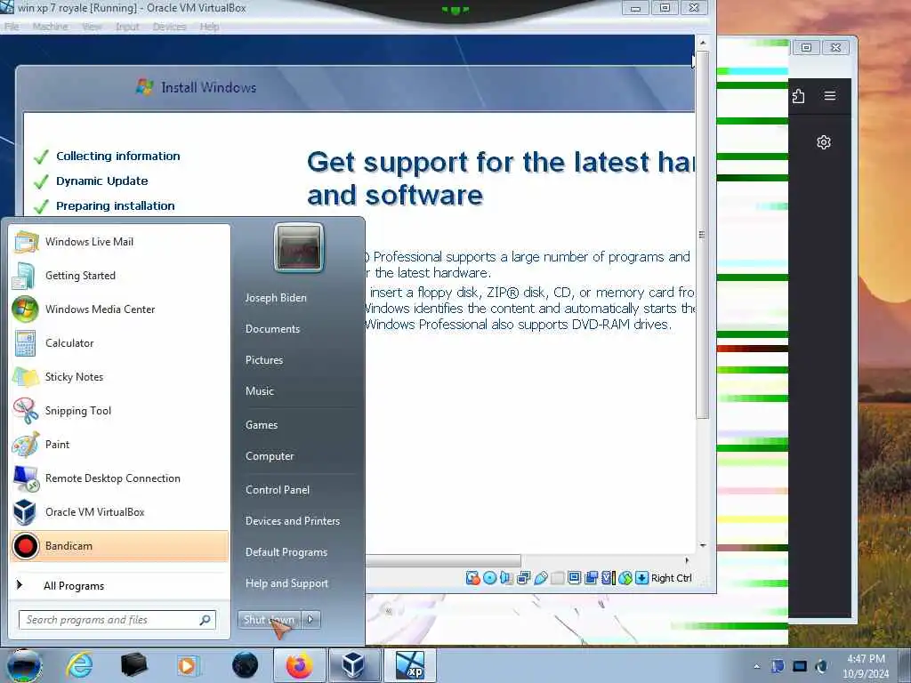
Task: Click VirtualBox horizontal scrollbar thumb
Action: (x=443, y=560)
